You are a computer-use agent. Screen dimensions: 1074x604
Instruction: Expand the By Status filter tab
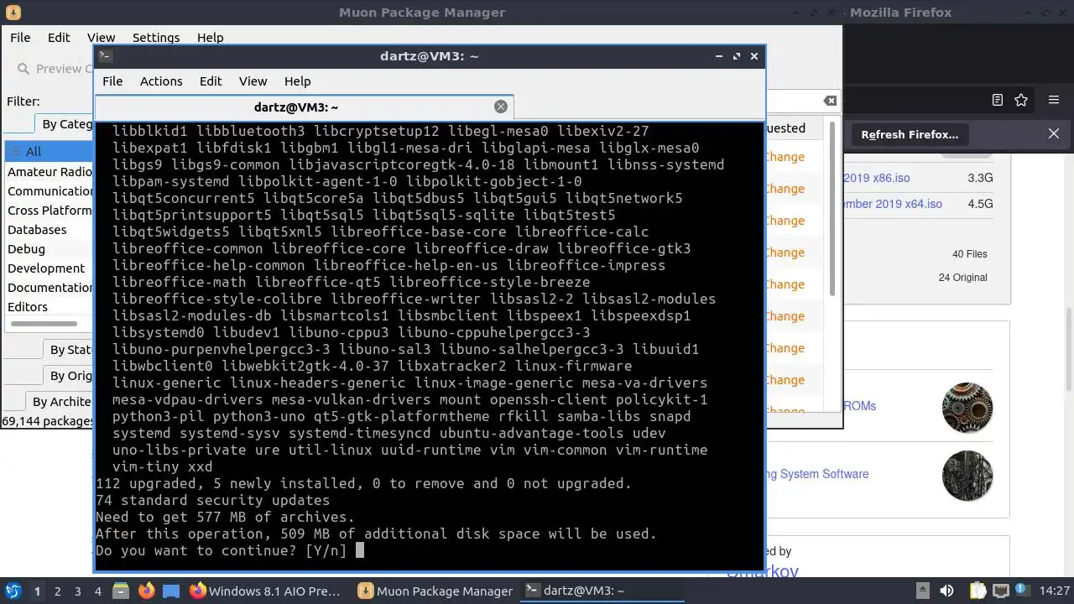coord(68,350)
